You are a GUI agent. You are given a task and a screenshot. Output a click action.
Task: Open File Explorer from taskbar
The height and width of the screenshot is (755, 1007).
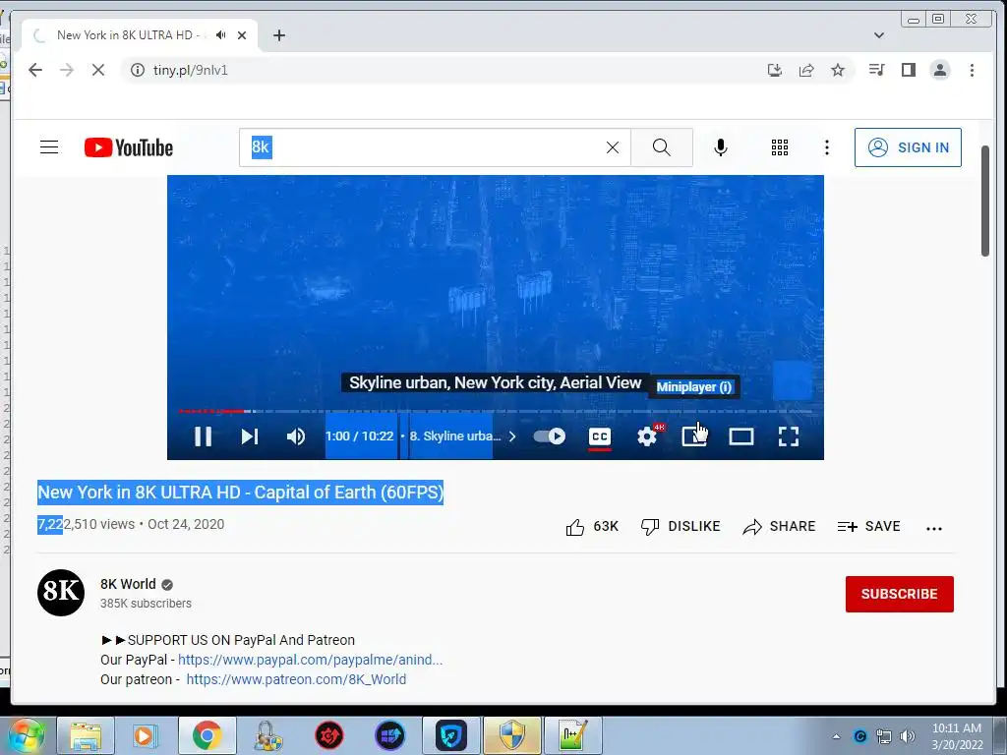[86, 735]
